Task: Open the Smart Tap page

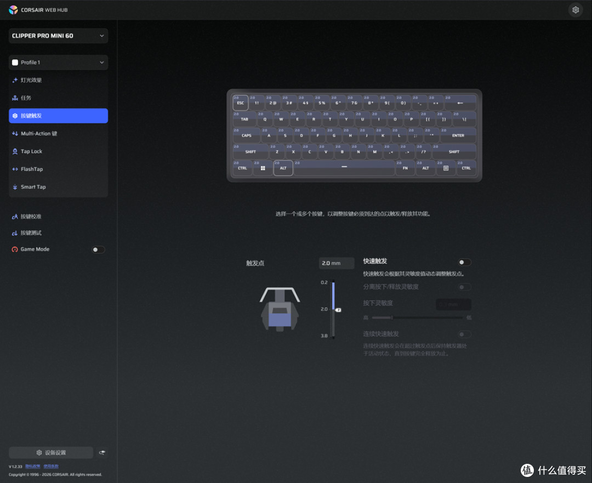Action: (58, 187)
